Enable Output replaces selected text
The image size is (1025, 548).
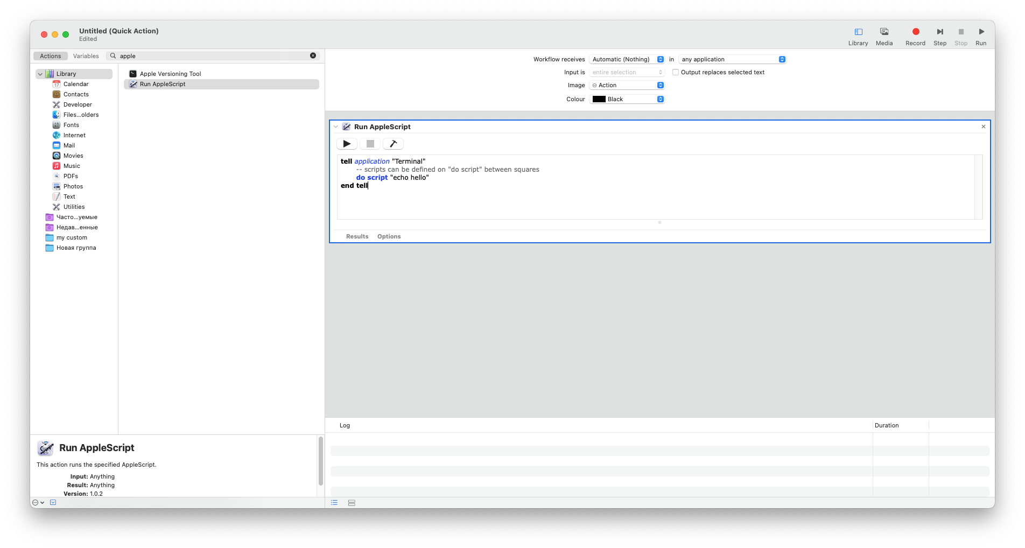coord(675,72)
